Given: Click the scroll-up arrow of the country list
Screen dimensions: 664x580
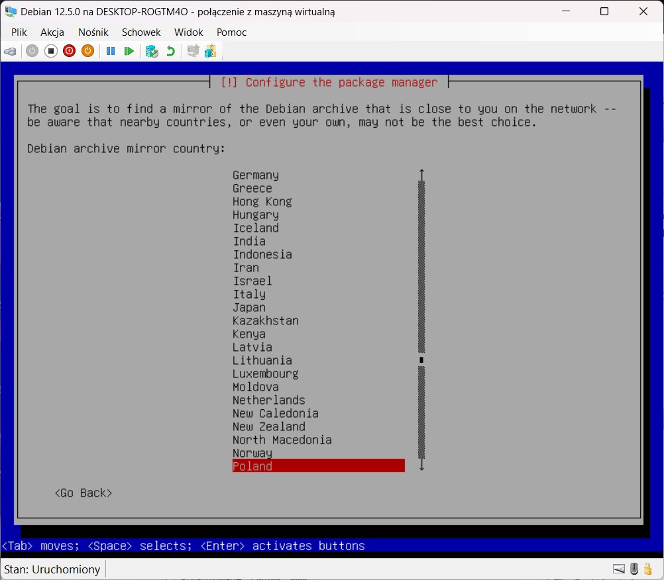Looking at the screenshot, I should point(421,174).
